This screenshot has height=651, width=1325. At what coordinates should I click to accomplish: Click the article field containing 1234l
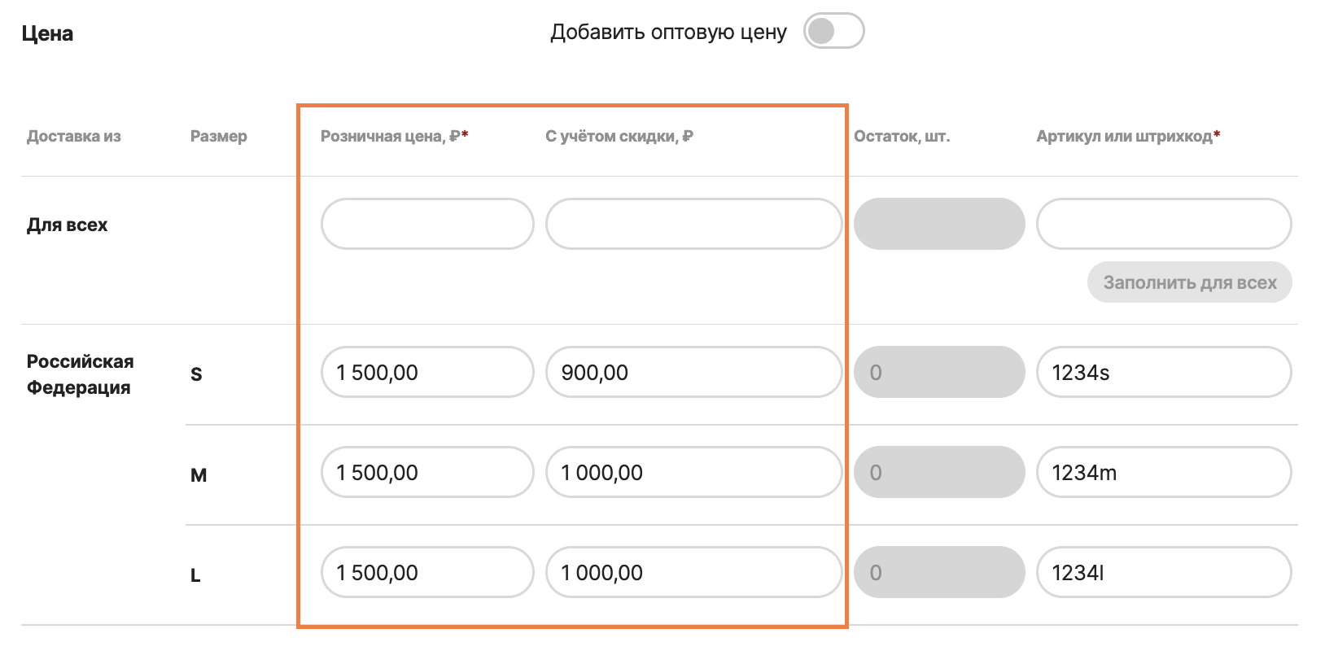(x=1163, y=572)
